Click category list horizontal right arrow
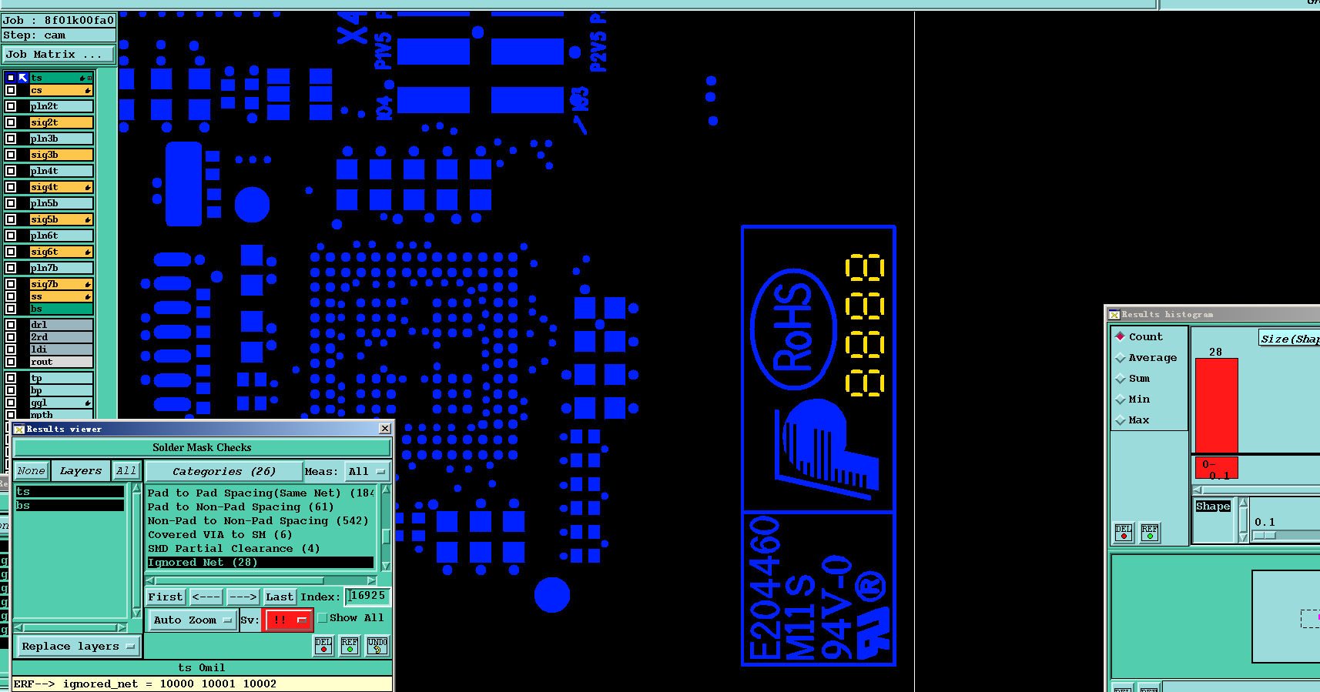The height and width of the screenshot is (692, 1320). (x=371, y=580)
